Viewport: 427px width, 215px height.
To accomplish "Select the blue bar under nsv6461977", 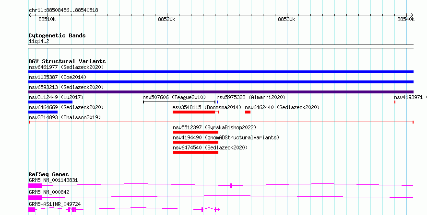I will [x=221, y=72].
